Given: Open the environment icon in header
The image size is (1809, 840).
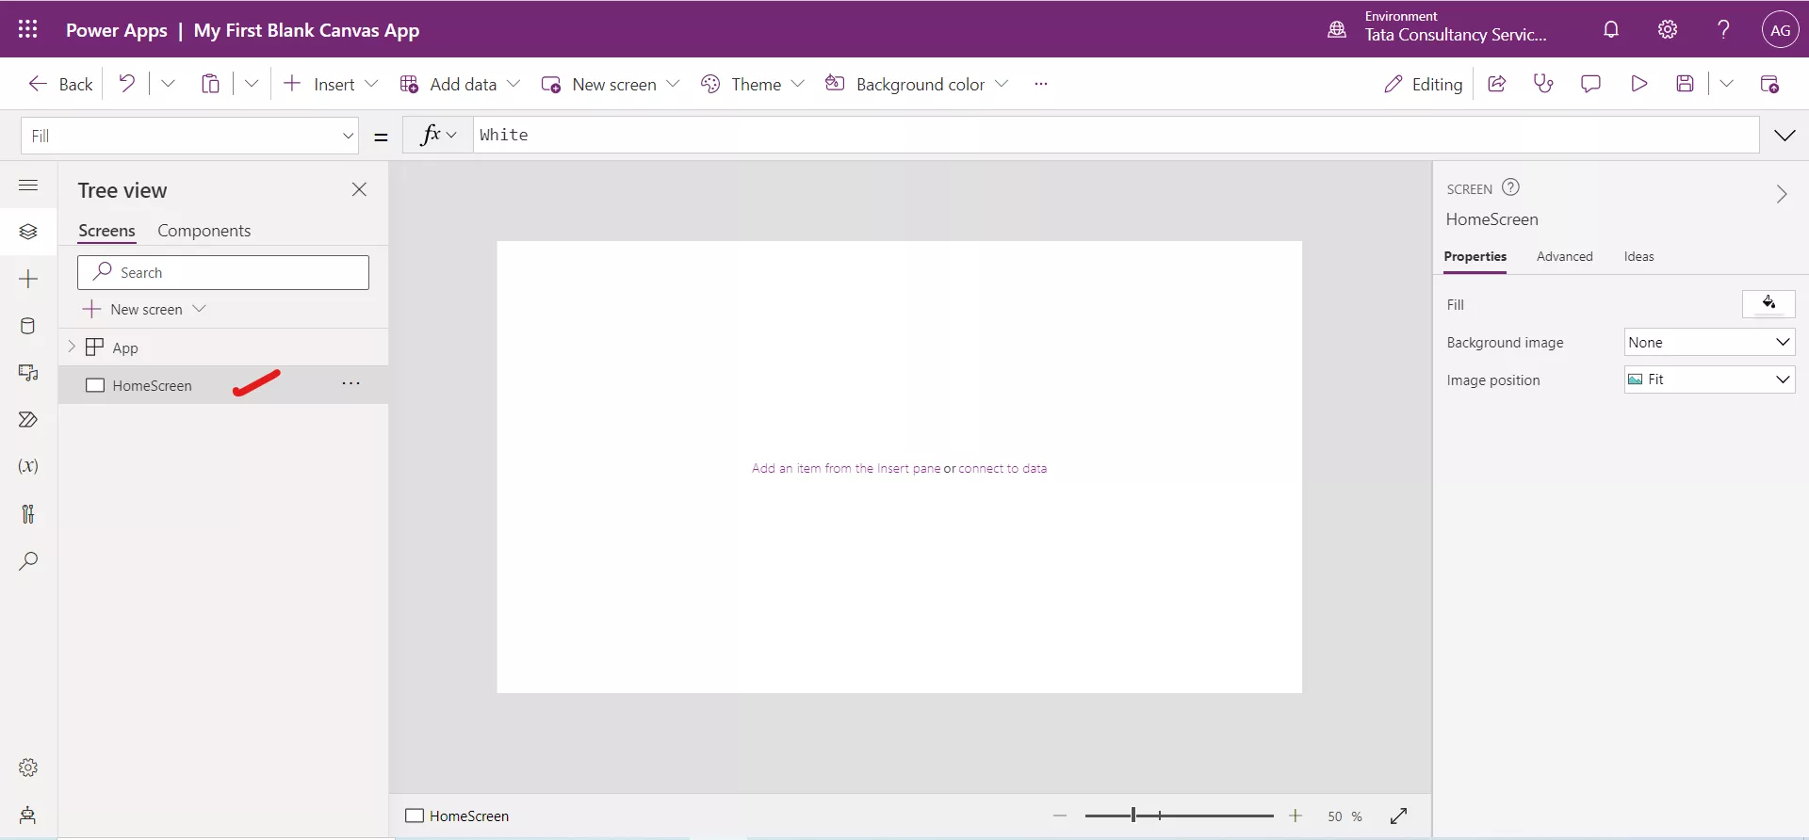Looking at the screenshot, I should point(1337,29).
